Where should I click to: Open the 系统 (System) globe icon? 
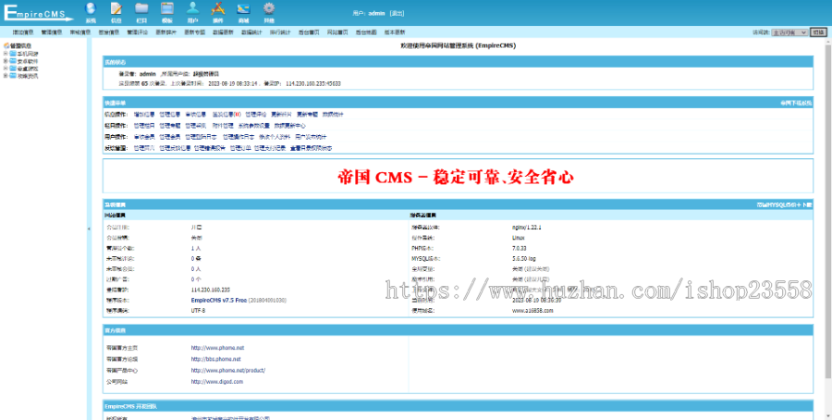[x=91, y=8]
